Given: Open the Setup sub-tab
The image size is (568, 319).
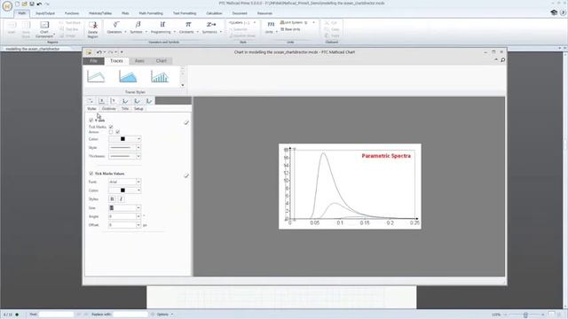Looking at the screenshot, I should [x=138, y=108].
